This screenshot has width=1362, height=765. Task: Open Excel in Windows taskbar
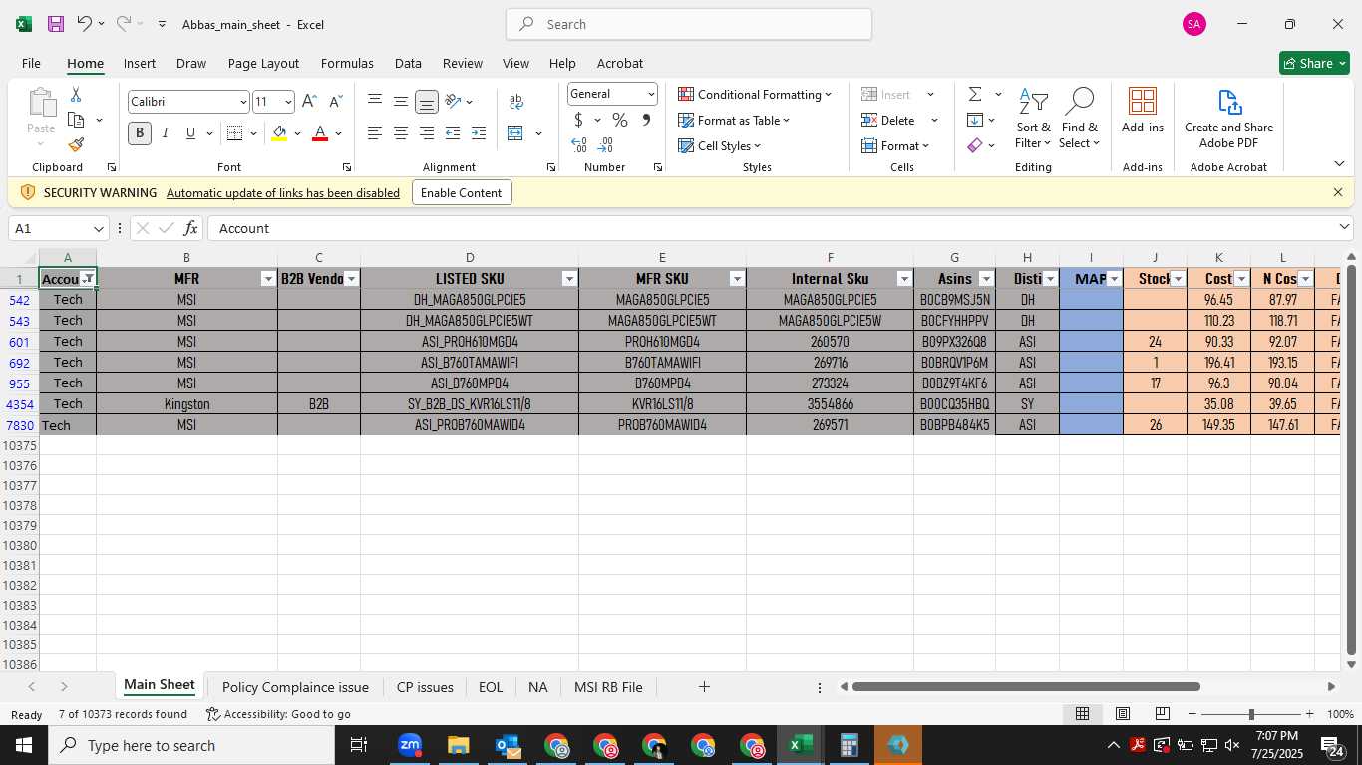[801, 745]
